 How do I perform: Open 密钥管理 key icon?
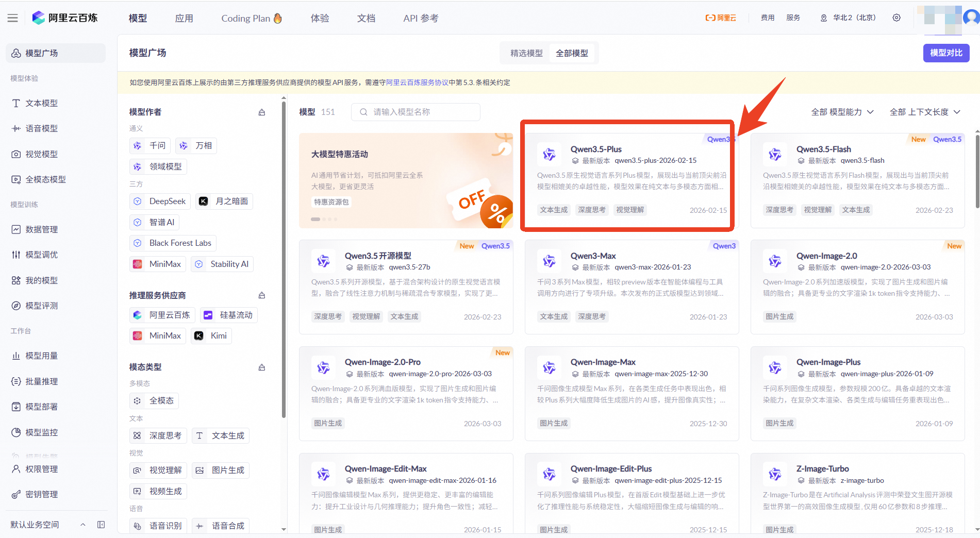click(x=16, y=494)
